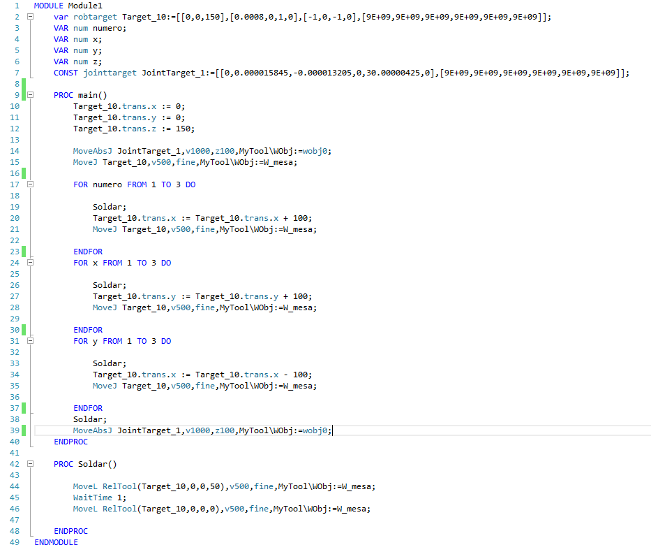
Task: Click line number 13 in the gutter
Action: tap(15, 140)
